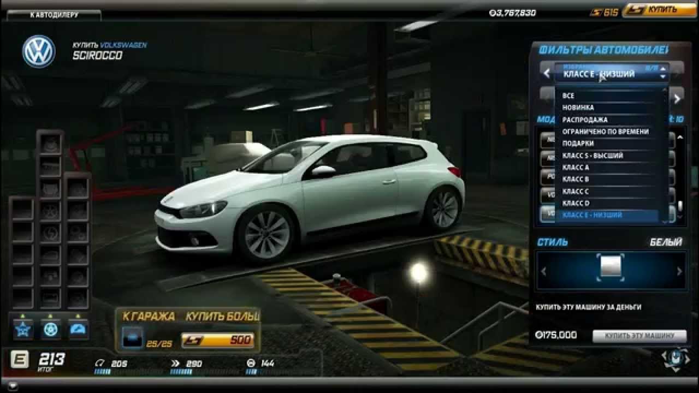Click the garage car slot icon
This screenshot has height=393, width=699.
[132, 336]
